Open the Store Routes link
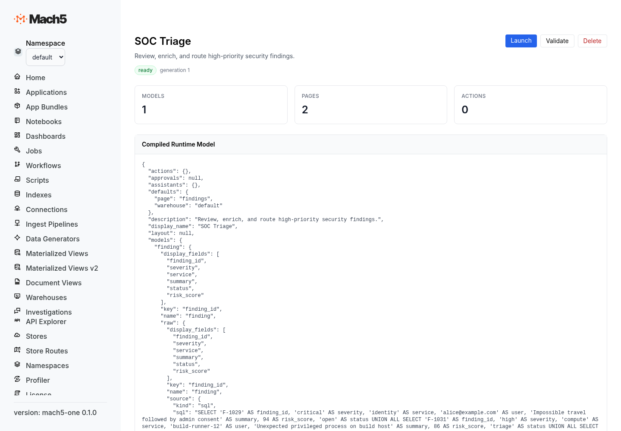This screenshot has width=621, height=431. pos(47,351)
